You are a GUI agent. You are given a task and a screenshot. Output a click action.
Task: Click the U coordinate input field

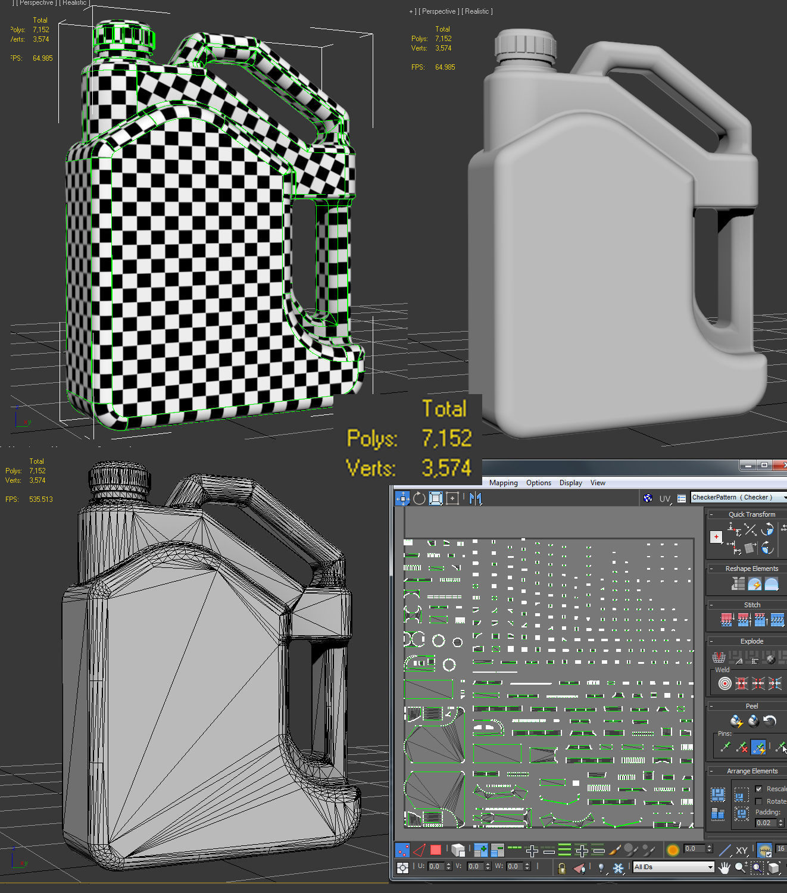click(x=436, y=866)
